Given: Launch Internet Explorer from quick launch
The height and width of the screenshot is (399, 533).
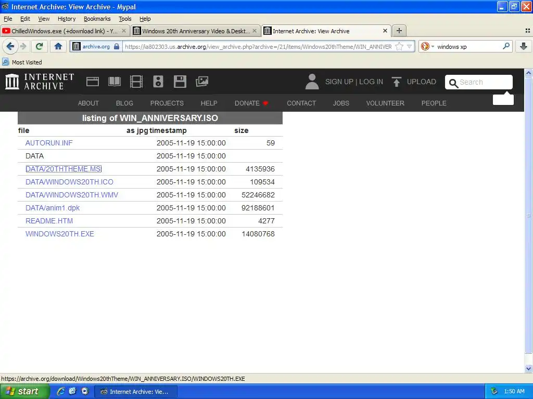Looking at the screenshot, I should [61, 391].
